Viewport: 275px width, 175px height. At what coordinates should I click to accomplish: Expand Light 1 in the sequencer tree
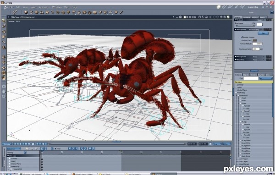click(10, 161)
